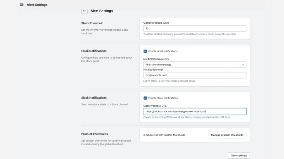Screen dimensions: 284x159
Task: Click the Save settings button
Action: (x=239, y=155)
